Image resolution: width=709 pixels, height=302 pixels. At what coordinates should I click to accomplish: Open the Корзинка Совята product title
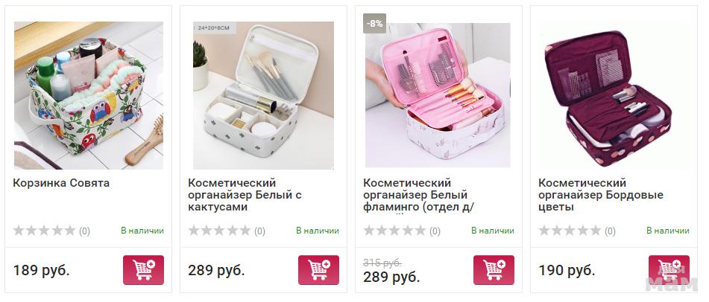point(61,183)
